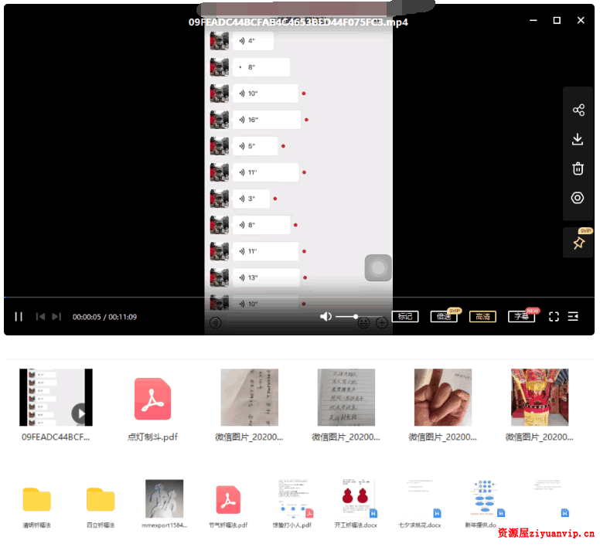Open the 点灯制斗.pdf file
This screenshot has height=551, width=600.
[x=152, y=399]
